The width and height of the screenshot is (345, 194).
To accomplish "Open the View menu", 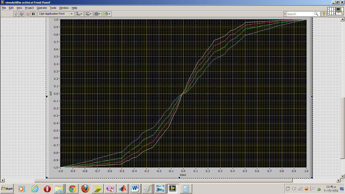I will coord(19,8).
